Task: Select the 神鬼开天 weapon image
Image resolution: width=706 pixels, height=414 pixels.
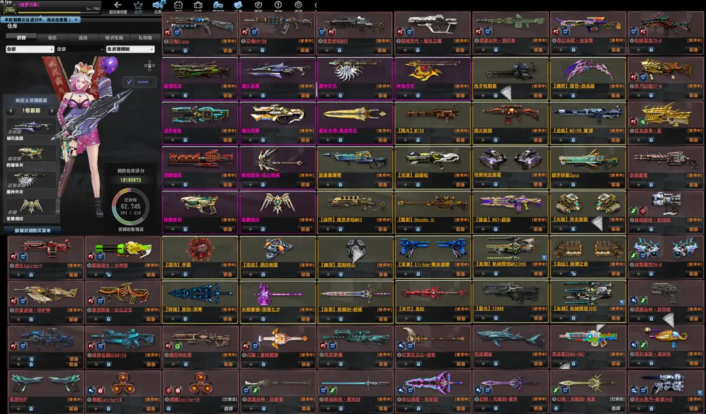Action: pyautogui.click(x=432, y=70)
